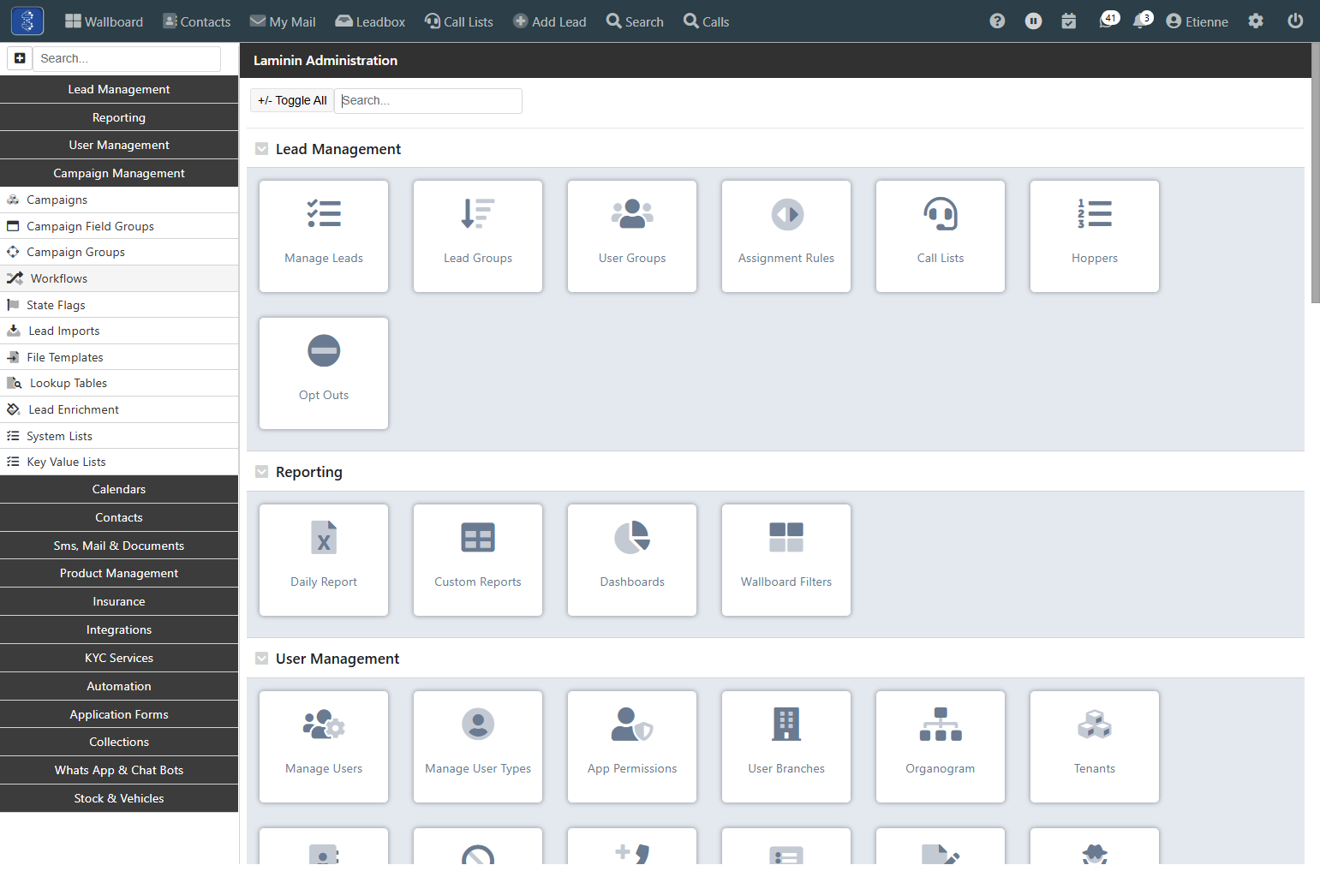1320x883 pixels.
Task: Open notifications bell with 3 badge
Action: [x=1143, y=20]
